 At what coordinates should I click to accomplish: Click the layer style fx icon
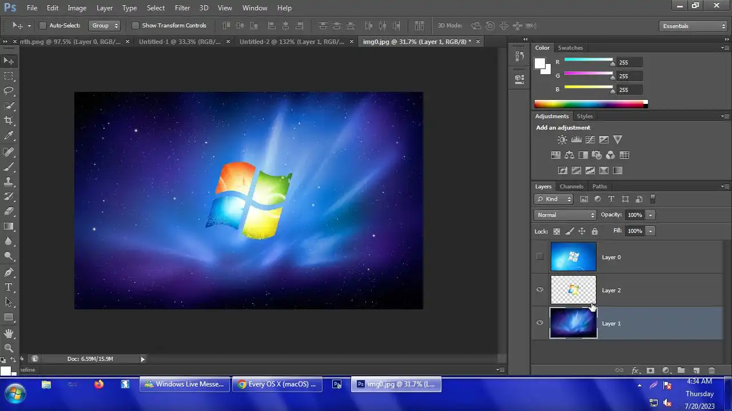[x=635, y=370]
